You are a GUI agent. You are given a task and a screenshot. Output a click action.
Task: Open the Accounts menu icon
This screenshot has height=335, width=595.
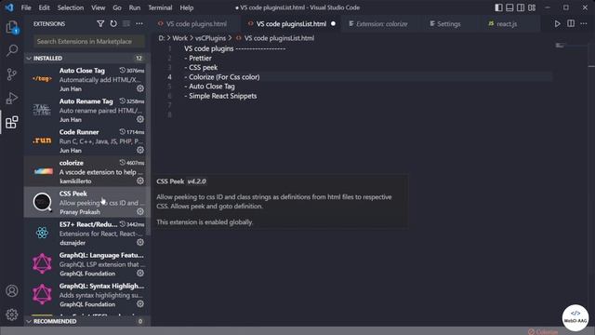12,291
